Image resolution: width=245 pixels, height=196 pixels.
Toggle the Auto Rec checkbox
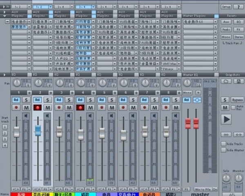point(233,108)
